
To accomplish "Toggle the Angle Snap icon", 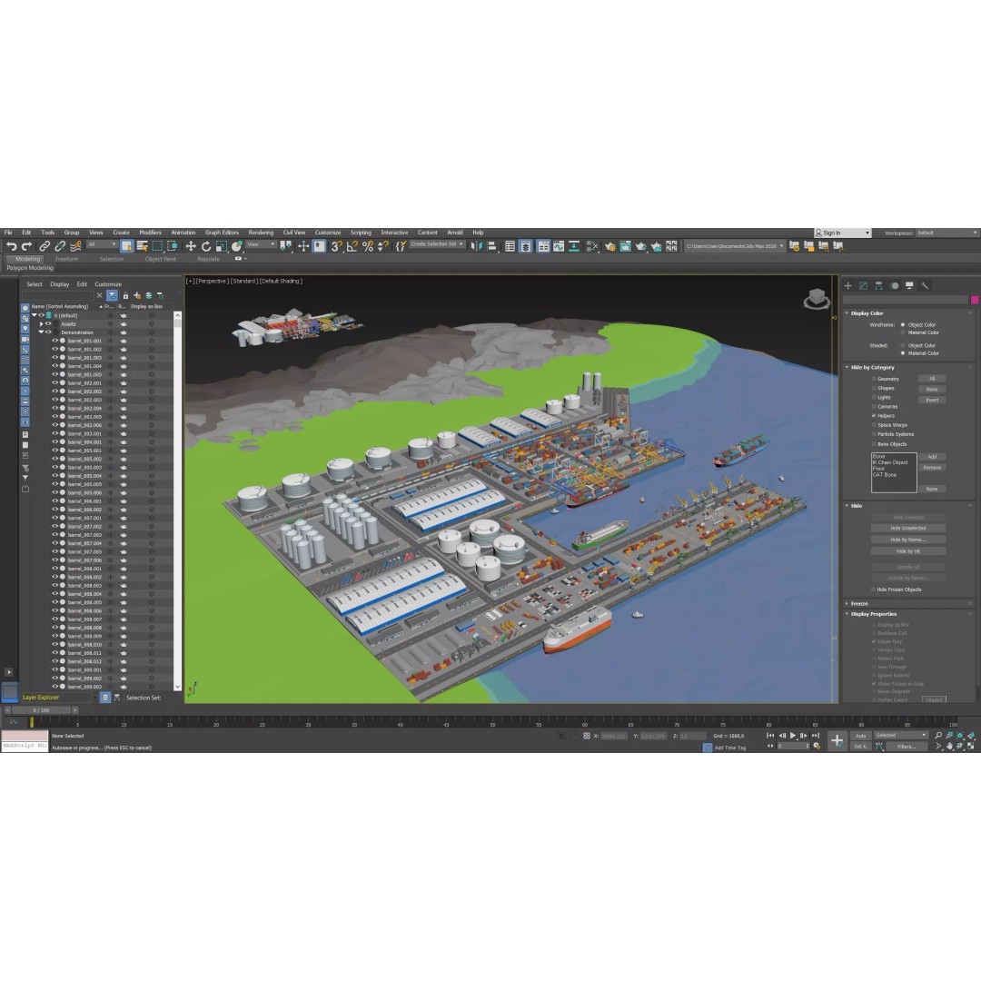I will (352, 246).
